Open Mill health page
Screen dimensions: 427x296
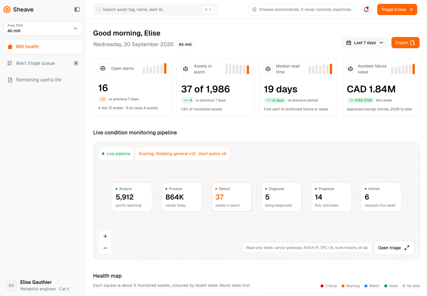(43, 47)
